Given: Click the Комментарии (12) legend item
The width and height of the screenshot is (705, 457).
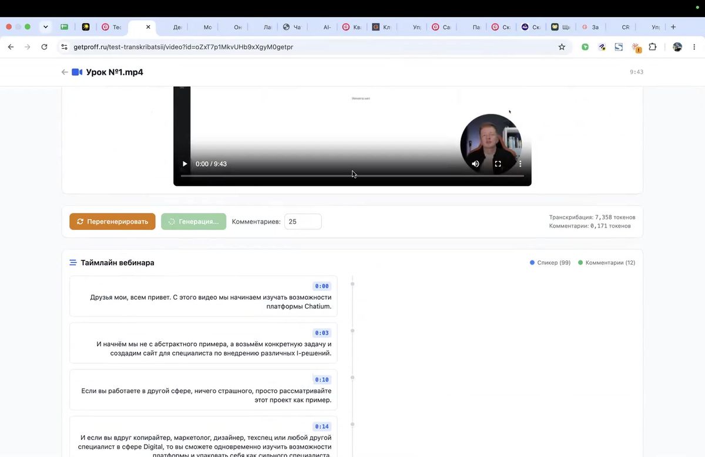Looking at the screenshot, I should point(607,263).
